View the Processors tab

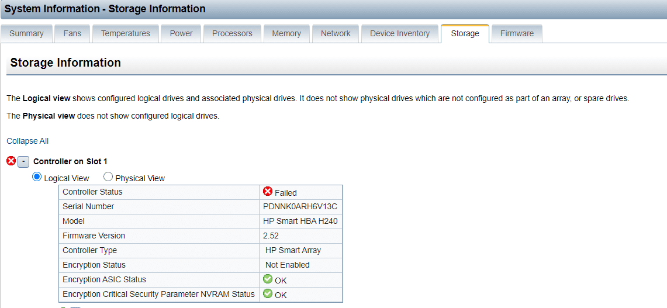(x=232, y=34)
